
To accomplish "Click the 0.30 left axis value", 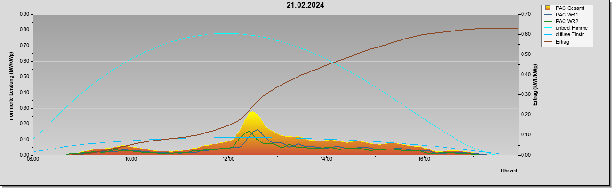I will 25,108.
